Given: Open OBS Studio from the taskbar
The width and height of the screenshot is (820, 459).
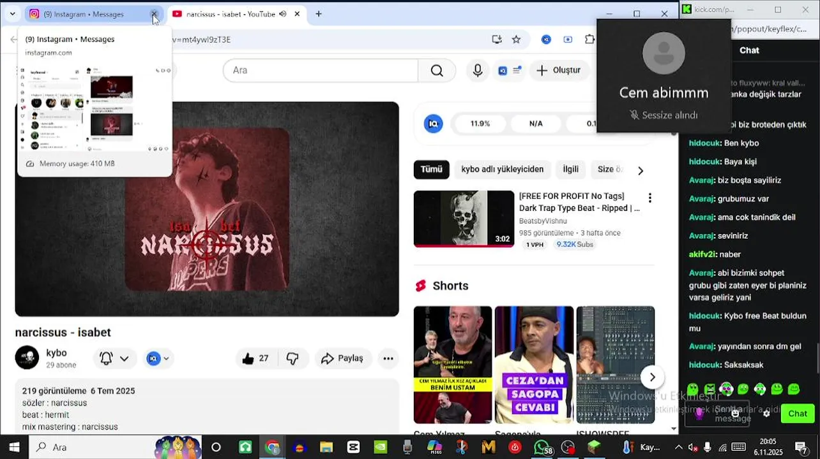Looking at the screenshot, I should pos(568,448).
